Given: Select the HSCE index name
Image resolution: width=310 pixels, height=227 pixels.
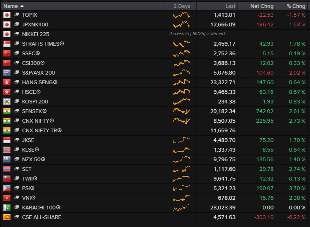Looking at the screenshot, I should tap(29, 92).
